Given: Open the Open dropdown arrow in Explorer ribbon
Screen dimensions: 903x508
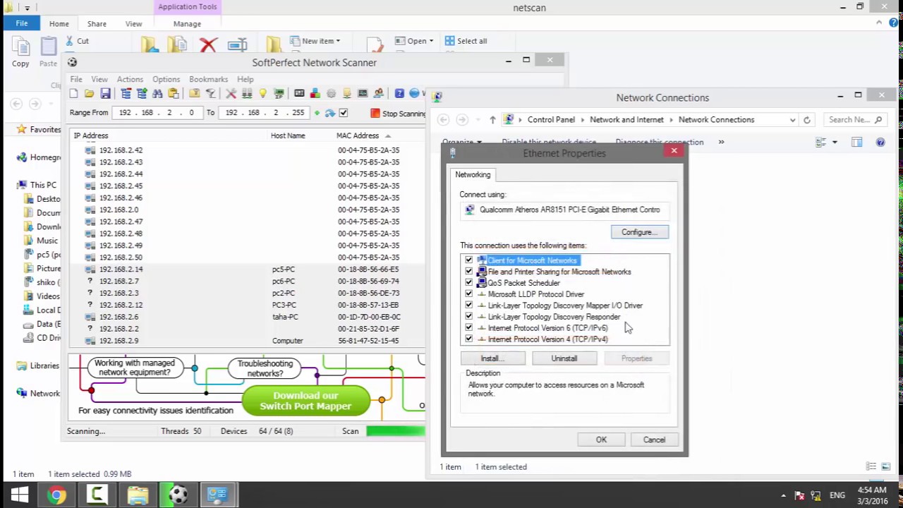Looking at the screenshot, I should [431, 41].
